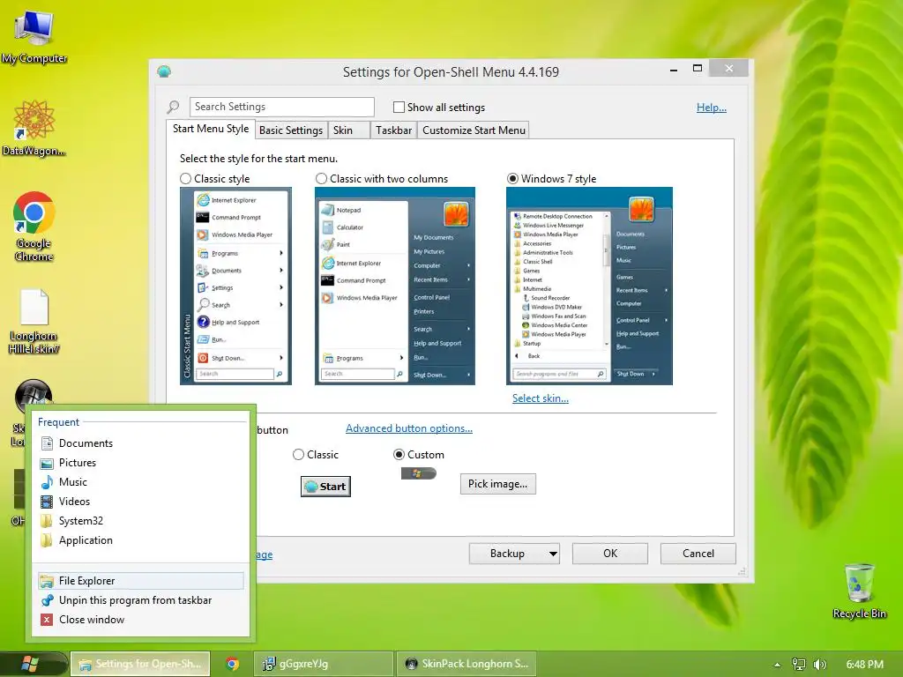
Task: Open the My Computer desktop icon
Action: (x=34, y=35)
